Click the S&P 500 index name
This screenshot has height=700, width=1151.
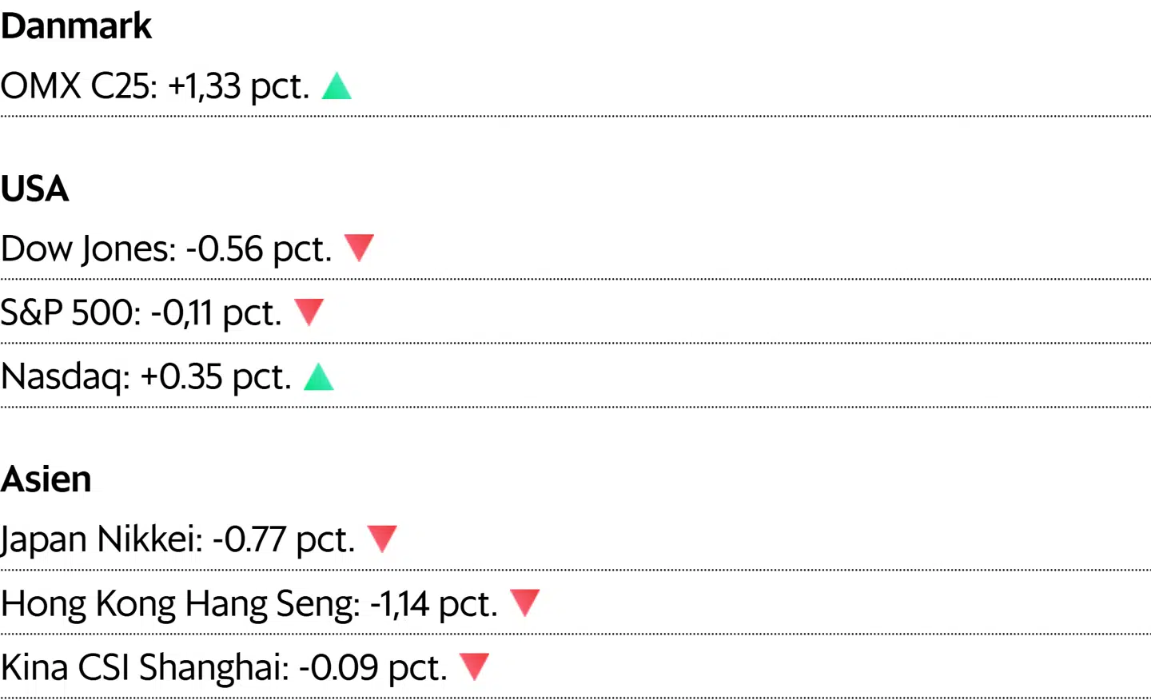click(69, 312)
